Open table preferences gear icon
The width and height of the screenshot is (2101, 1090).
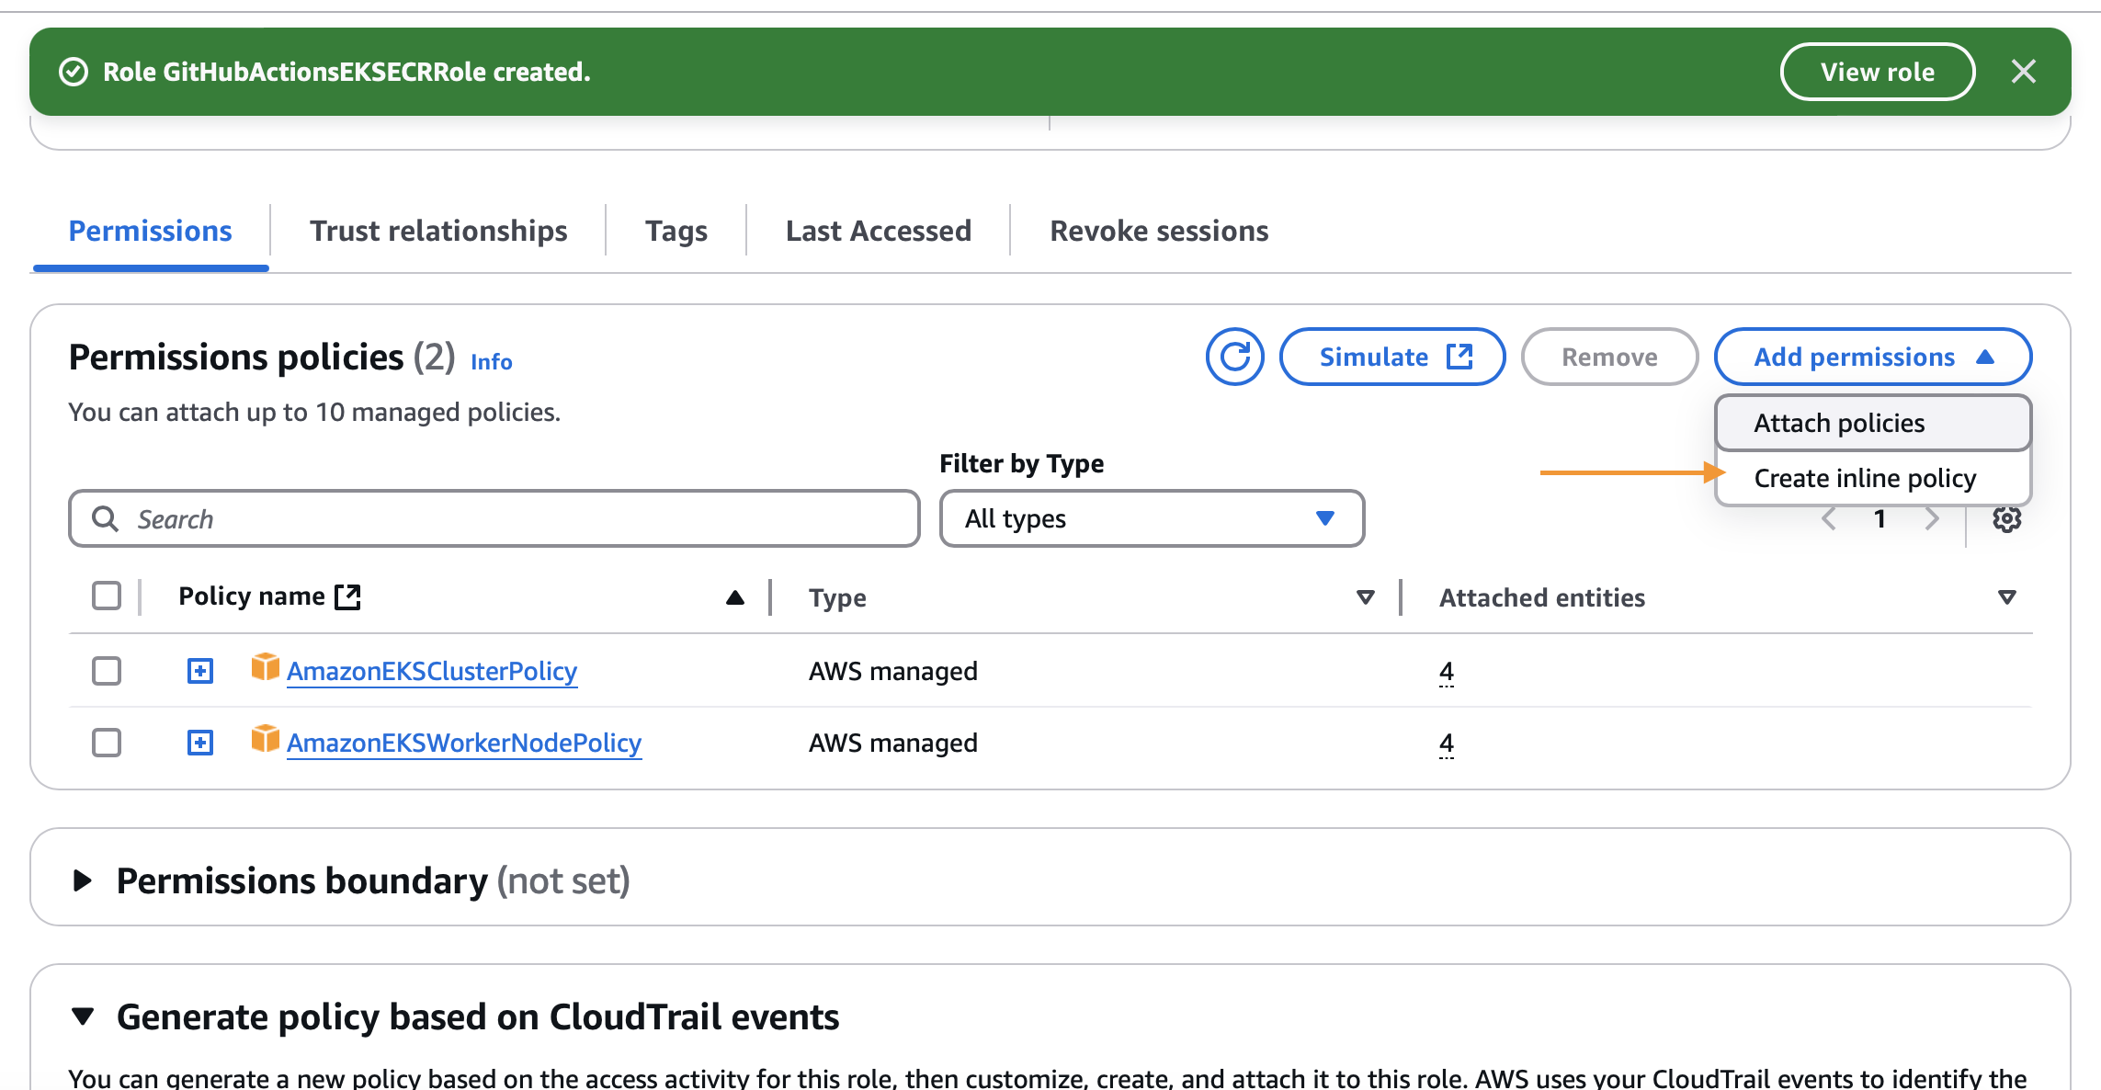[2006, 519]
